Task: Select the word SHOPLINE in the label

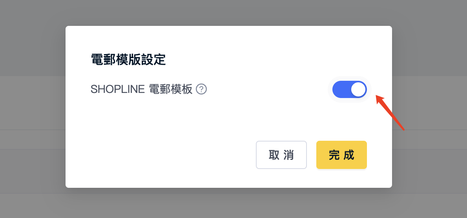Action: point(118,89)
